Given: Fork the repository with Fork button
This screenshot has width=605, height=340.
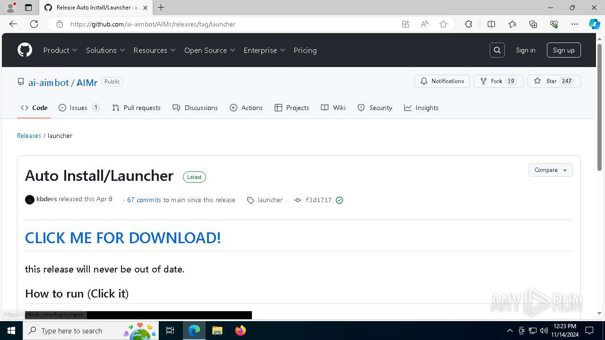Looking at the screenshot, I should tap(499, 81).
